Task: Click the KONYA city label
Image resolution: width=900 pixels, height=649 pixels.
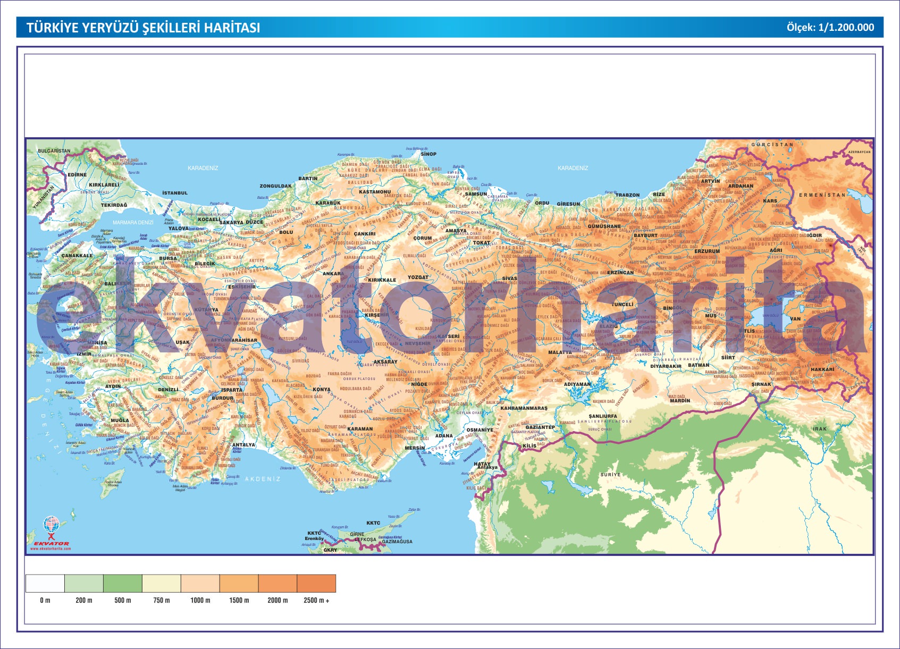Action: 322,389
